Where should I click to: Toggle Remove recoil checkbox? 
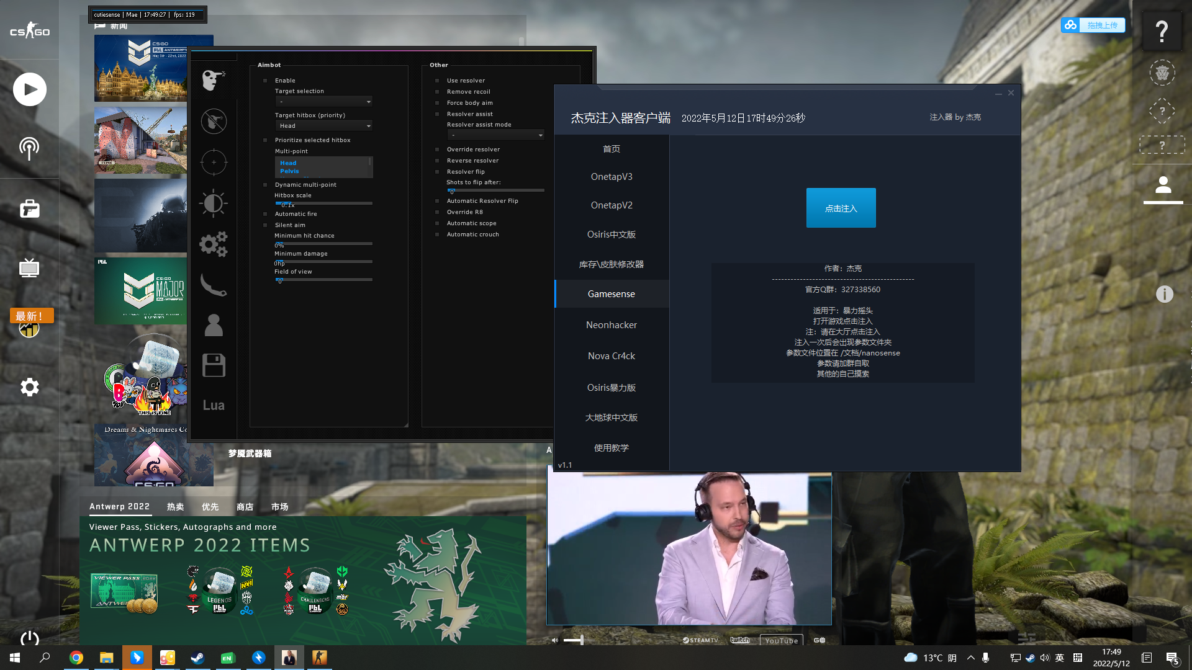437,92
